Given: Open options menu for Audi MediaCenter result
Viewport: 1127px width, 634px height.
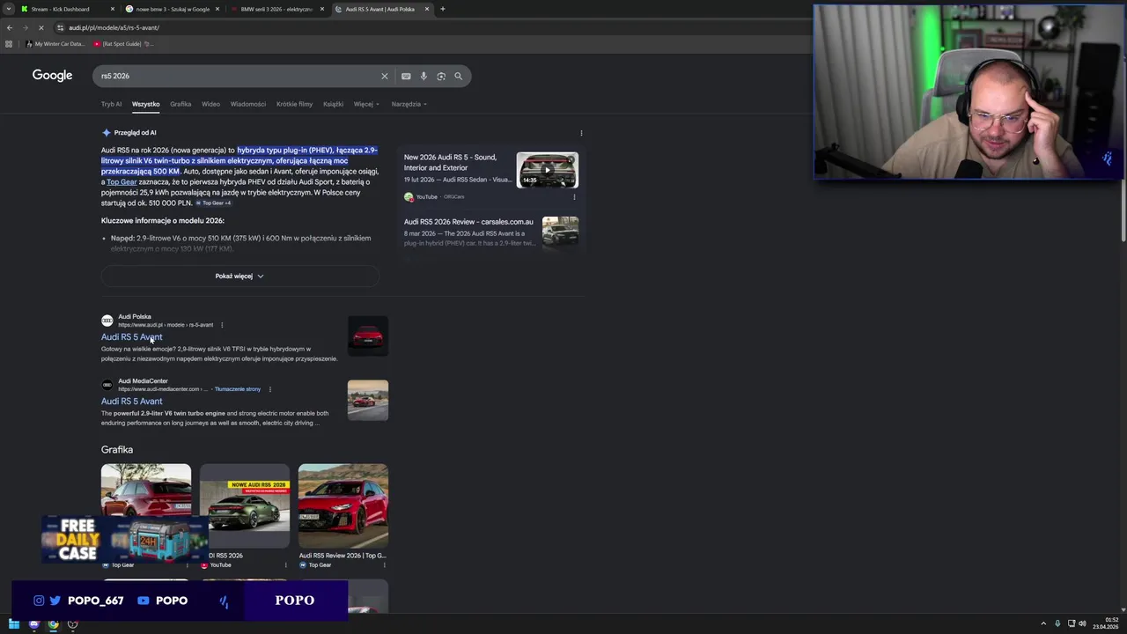Looking at the screenshot, I should 269,389.
